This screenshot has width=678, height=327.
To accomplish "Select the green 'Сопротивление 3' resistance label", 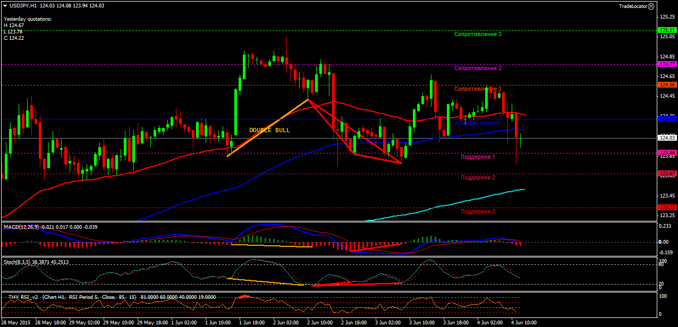I will click(x=478, y=34).
